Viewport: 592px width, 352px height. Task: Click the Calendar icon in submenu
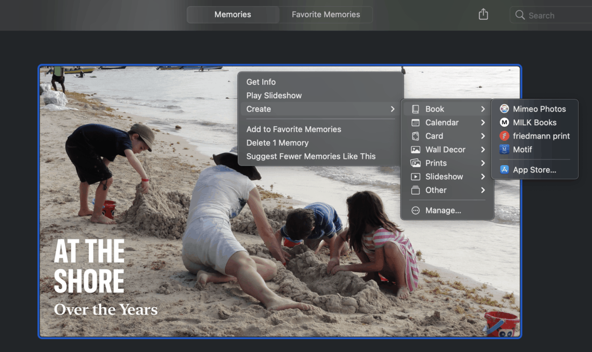tap(415, 123)
